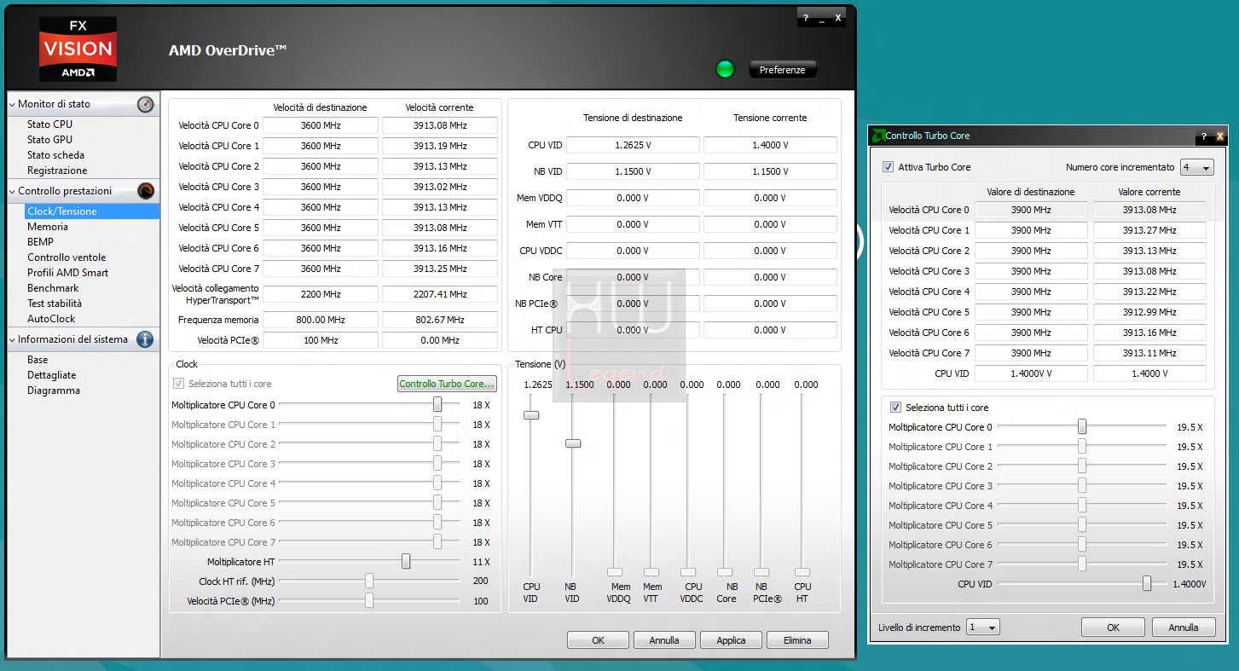Click Annulla in the AMD OverDrive window
This screenshot has height=671, width=1239.
point(664,640)
